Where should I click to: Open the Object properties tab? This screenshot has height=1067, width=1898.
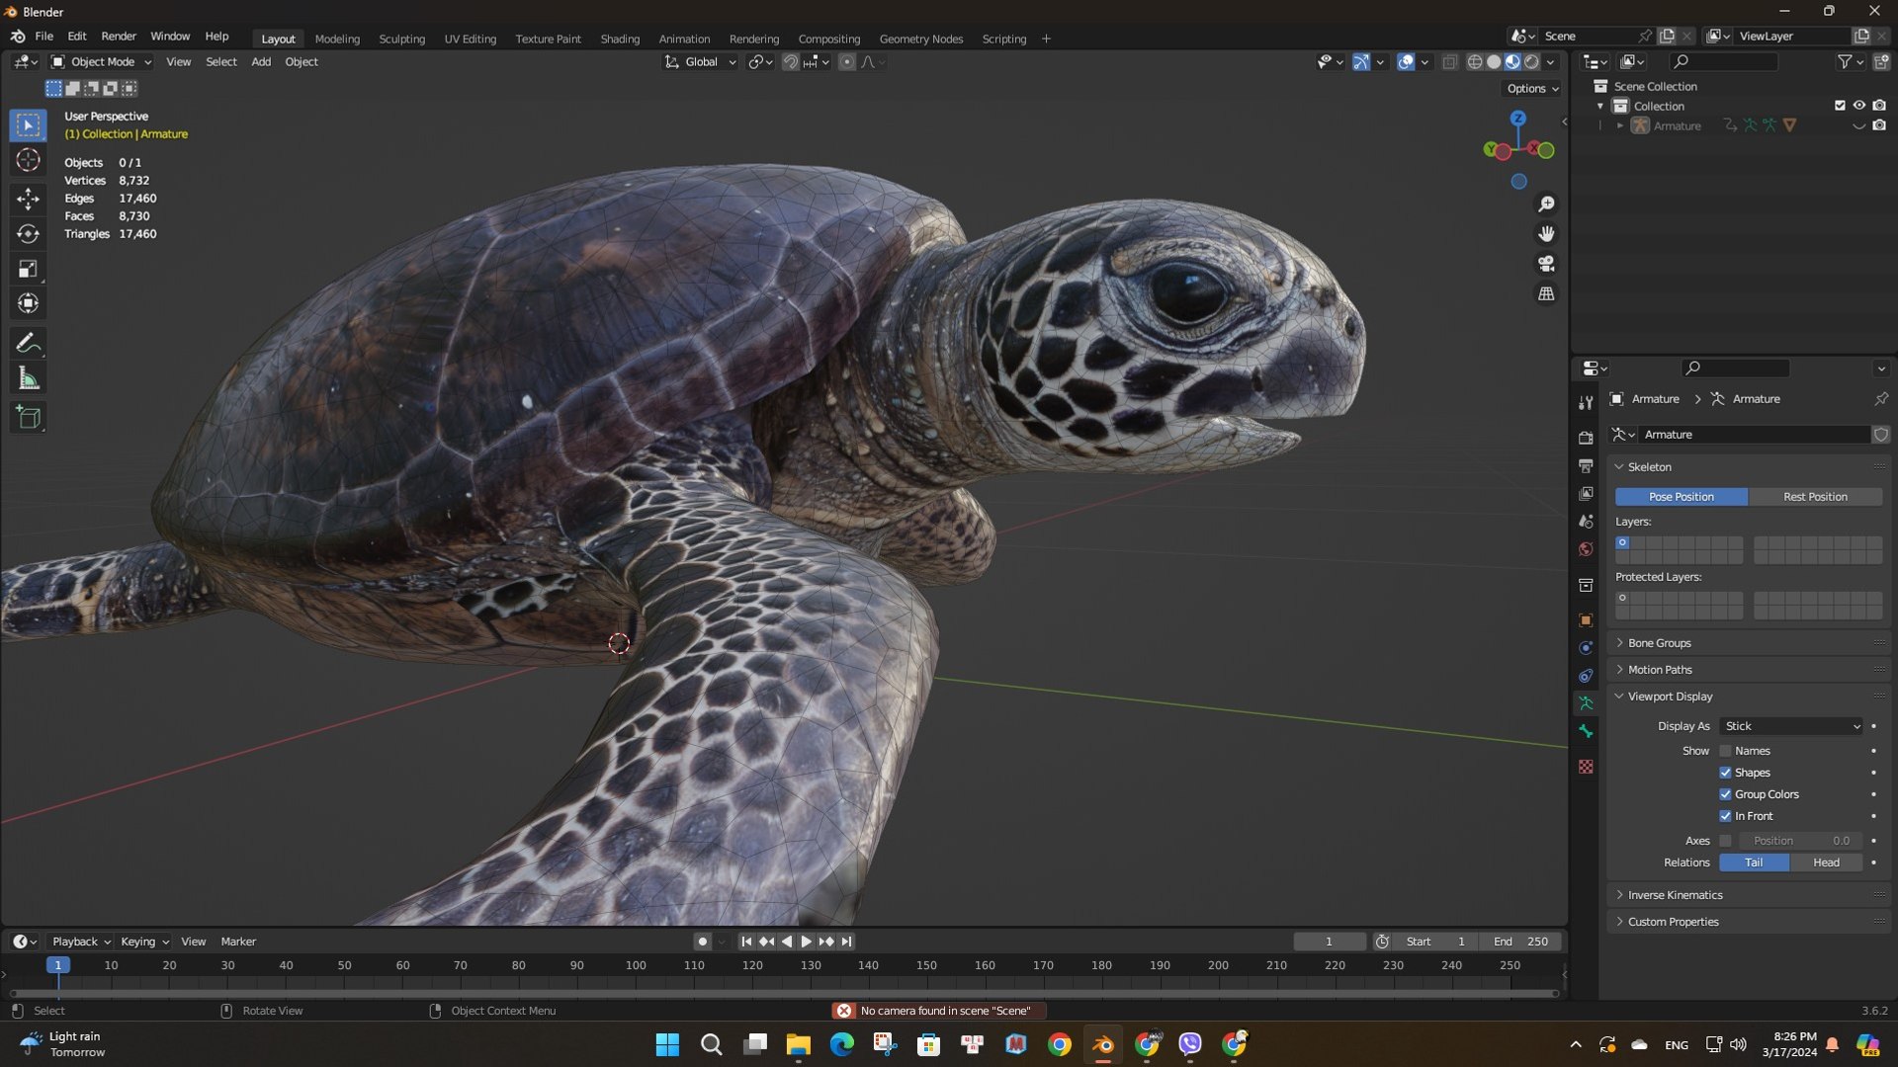click(1586, 620)
